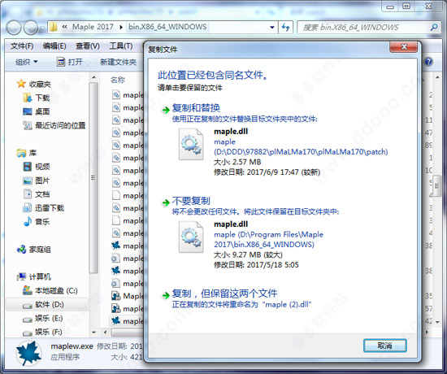Click the first maple file in list
Screen dimensions: 447x374
click(x=128, y=95)
